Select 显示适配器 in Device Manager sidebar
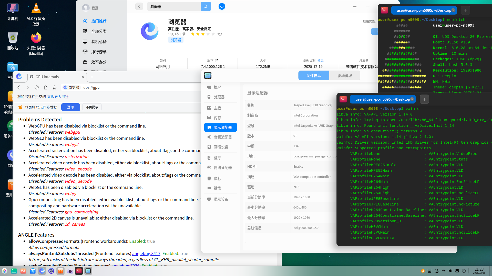The width and height of the screenshot is (492, 276). click(x=221, y=127)
